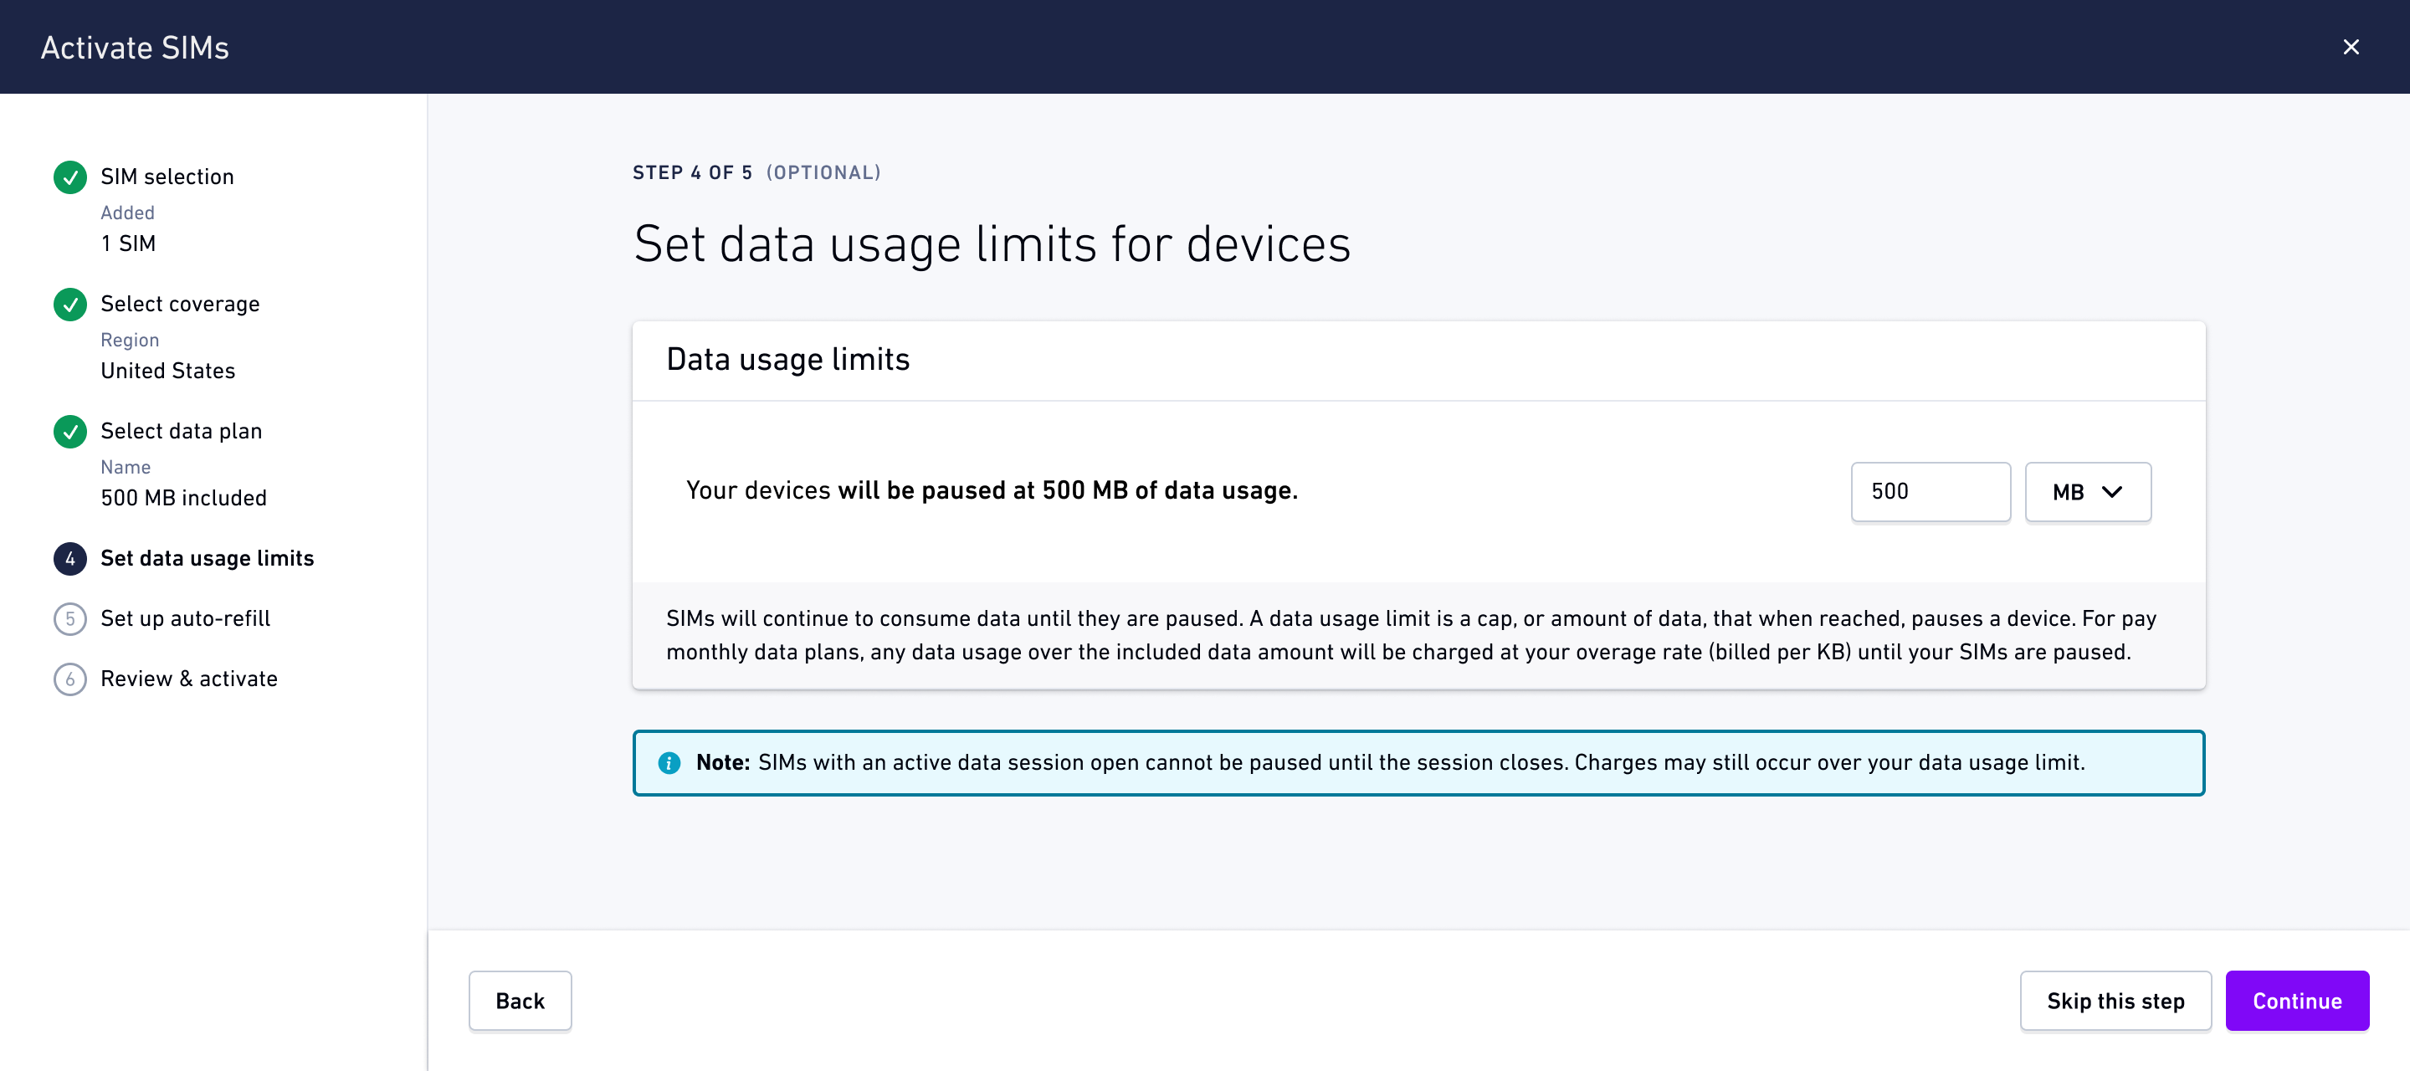Close the Activate SIMs dialog
This screenshot has width=2410, height=1071.
2350,47
